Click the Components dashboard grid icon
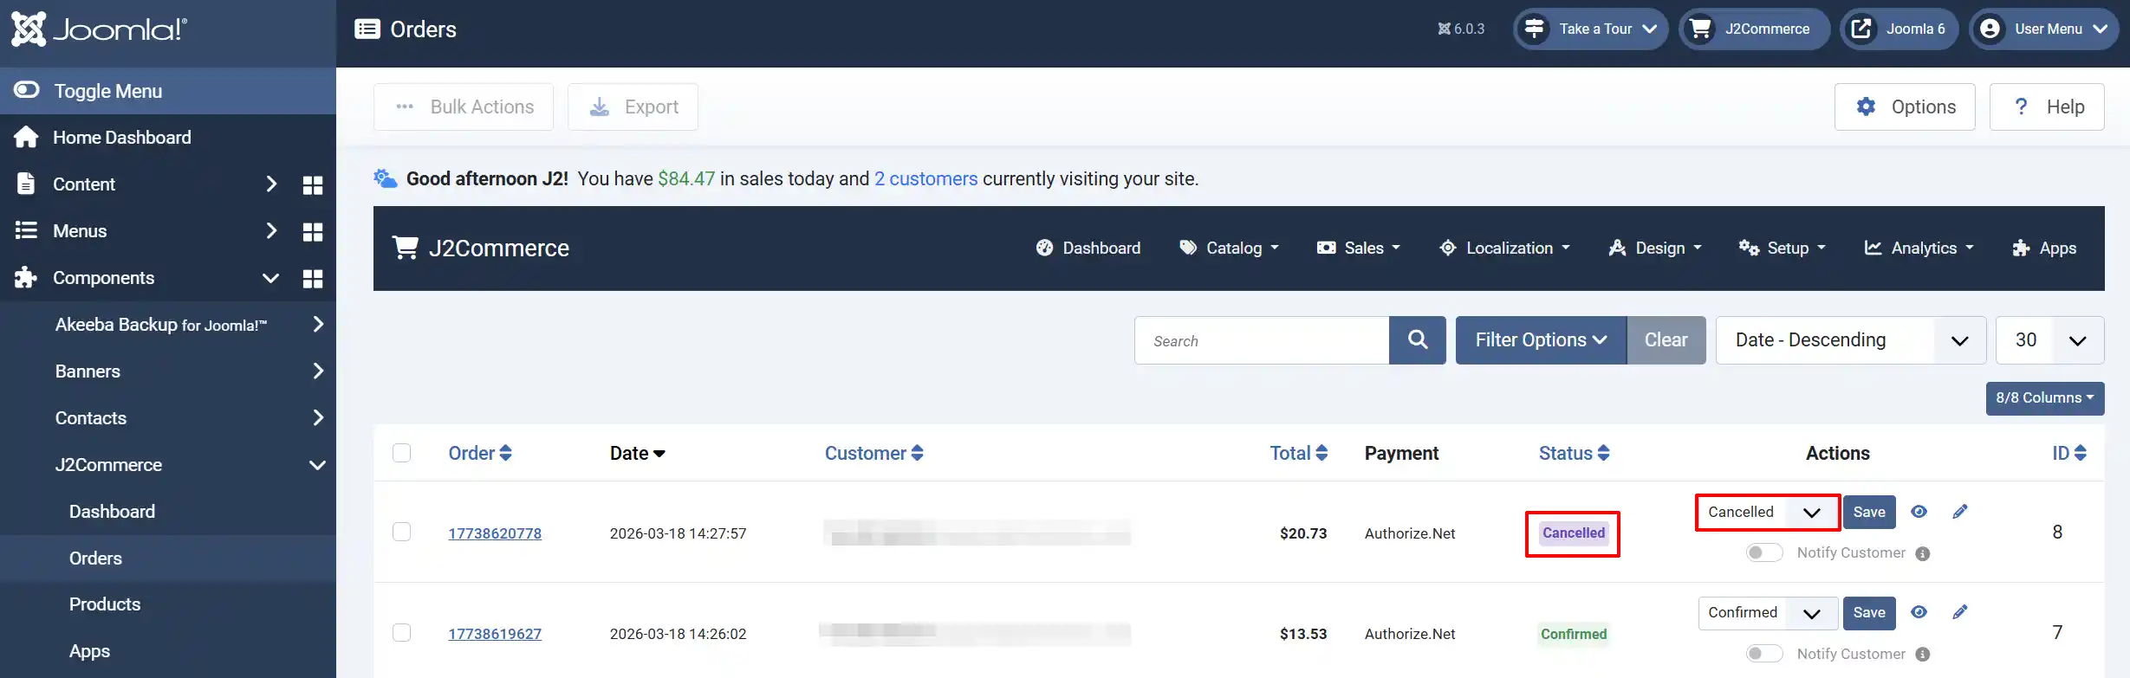The width and height of the screenshot is (2130, 678). tap(313, 278)
